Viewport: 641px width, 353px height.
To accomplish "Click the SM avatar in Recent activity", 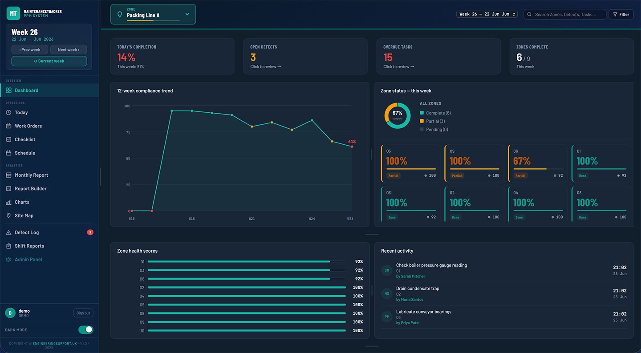I will click(387, 270).
